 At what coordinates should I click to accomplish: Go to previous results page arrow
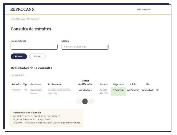79,101
